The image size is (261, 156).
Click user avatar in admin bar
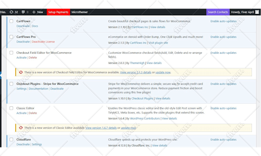click(257, 12)
